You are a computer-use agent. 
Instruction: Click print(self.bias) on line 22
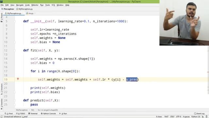pos(45,92)
